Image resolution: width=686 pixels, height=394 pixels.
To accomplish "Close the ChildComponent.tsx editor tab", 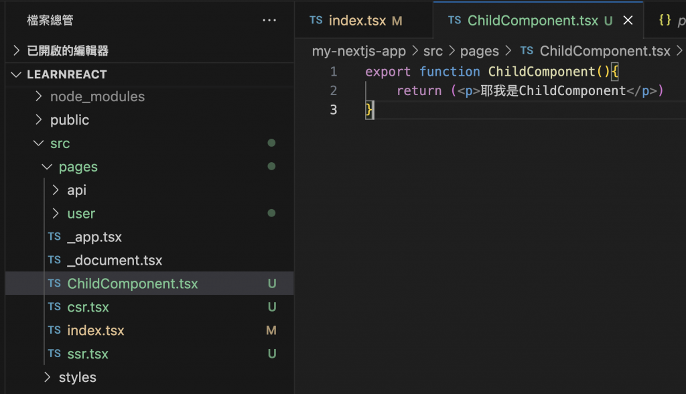I will 628,21.
